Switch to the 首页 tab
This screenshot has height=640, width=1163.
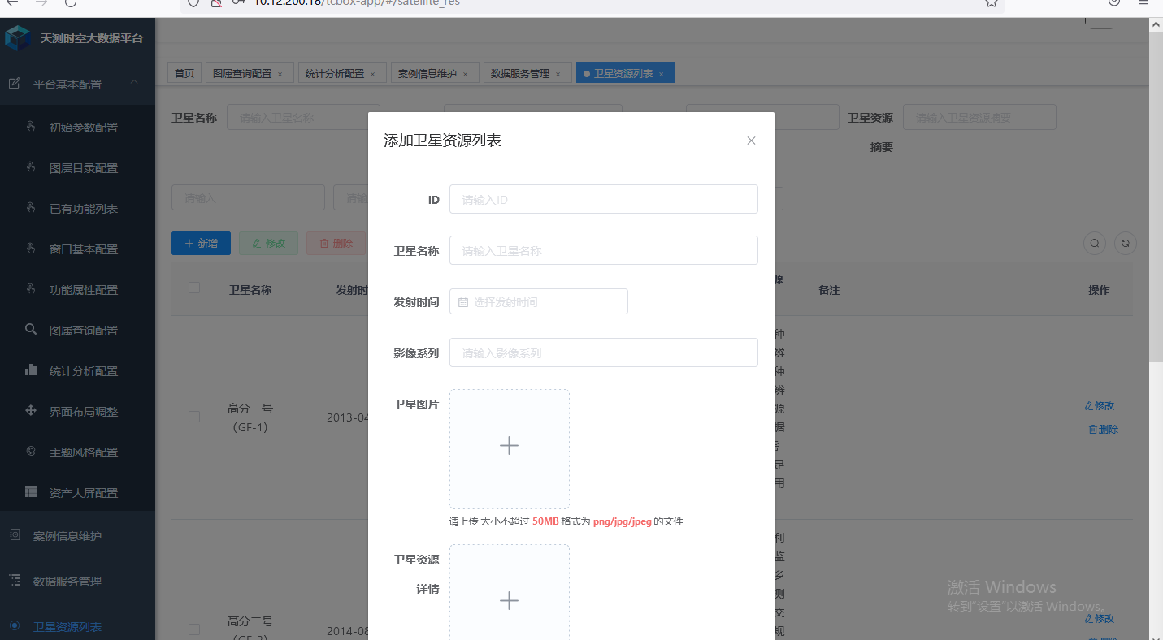184,72
